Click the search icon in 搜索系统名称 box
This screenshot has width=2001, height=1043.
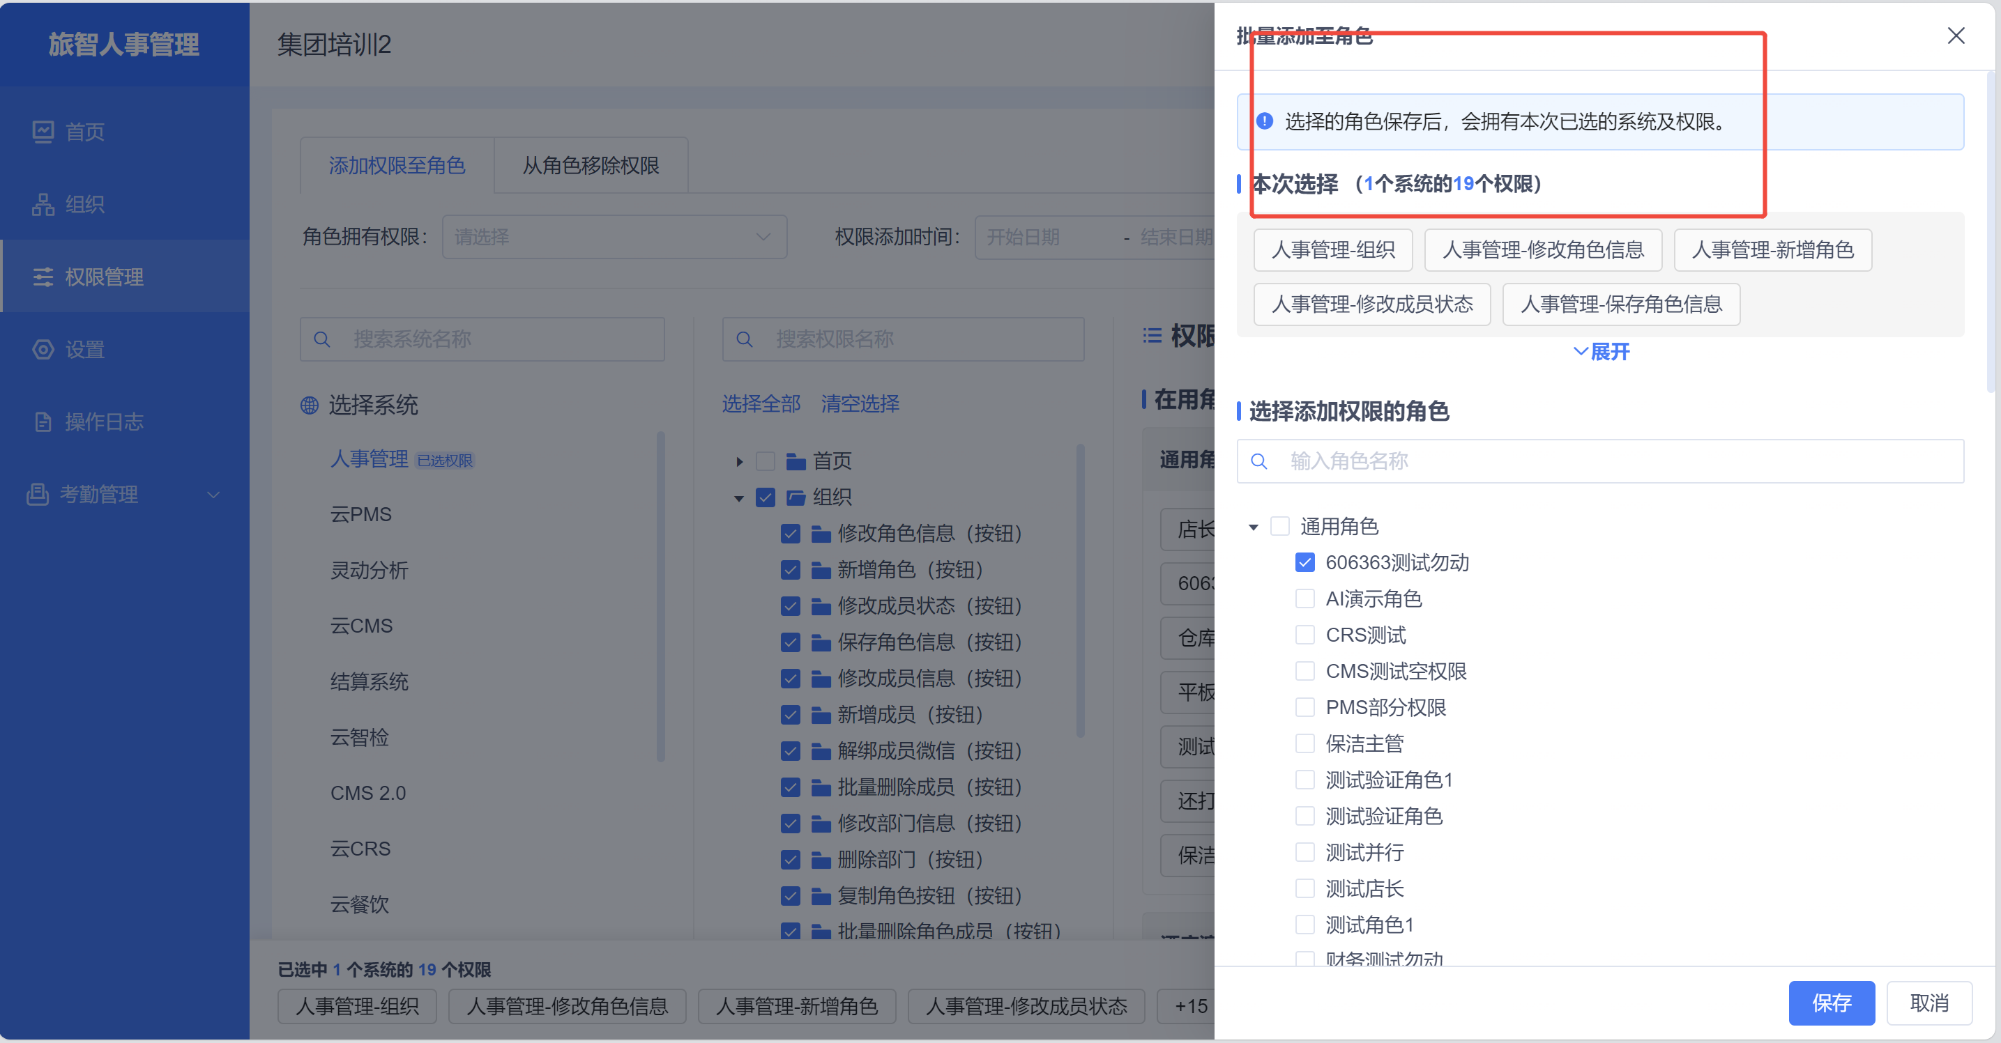[x=321, y=339]
